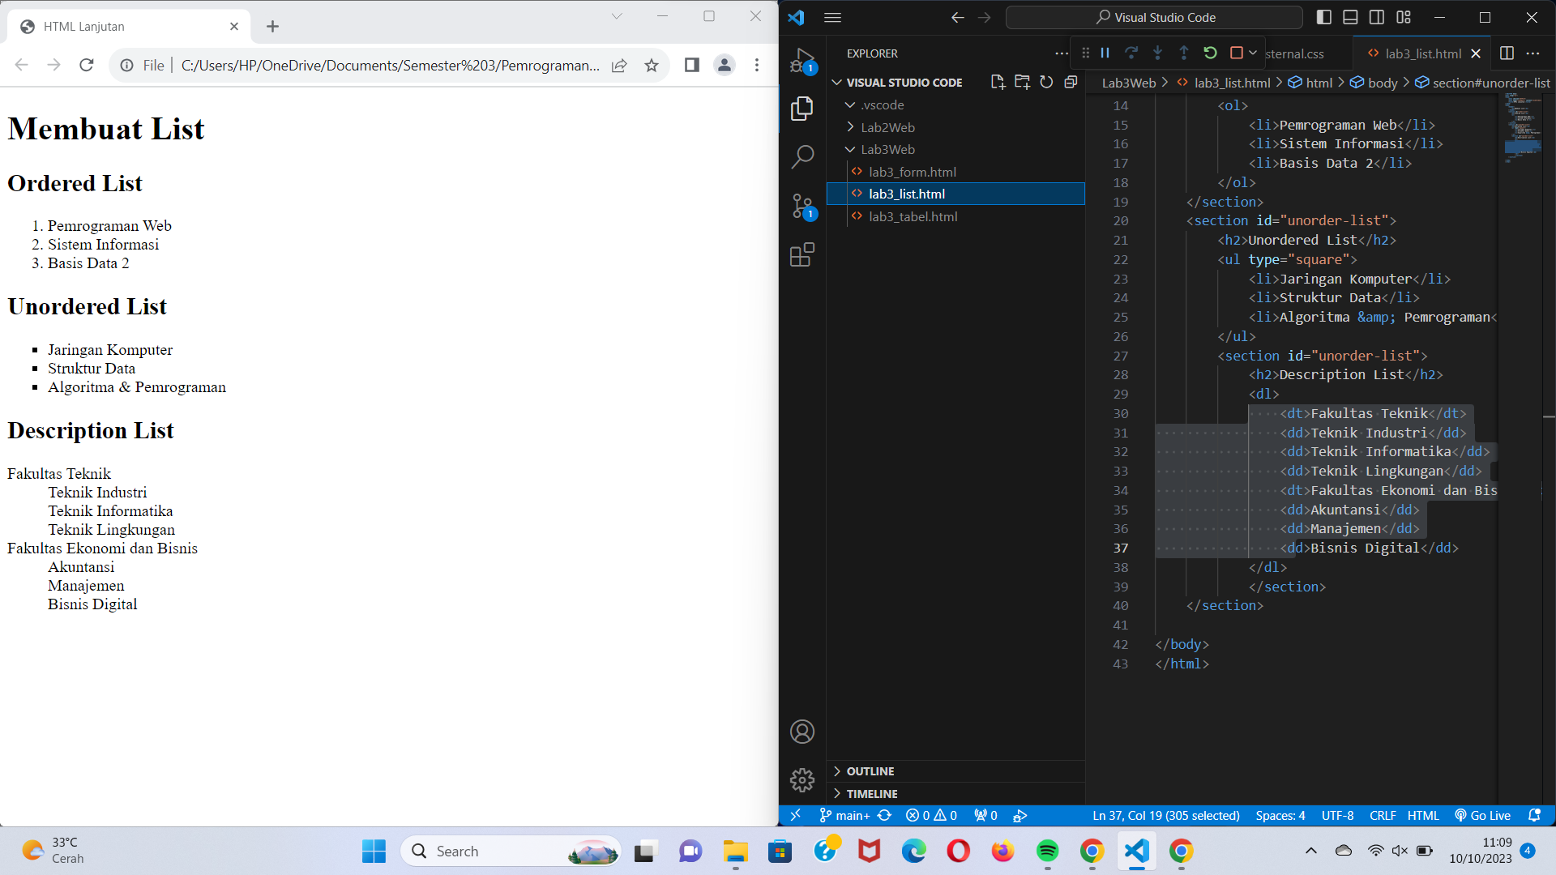This screenshot has width=1556, height=875.
Task: Click the body item in the breadcrumb
Action: pos(1382,82)
